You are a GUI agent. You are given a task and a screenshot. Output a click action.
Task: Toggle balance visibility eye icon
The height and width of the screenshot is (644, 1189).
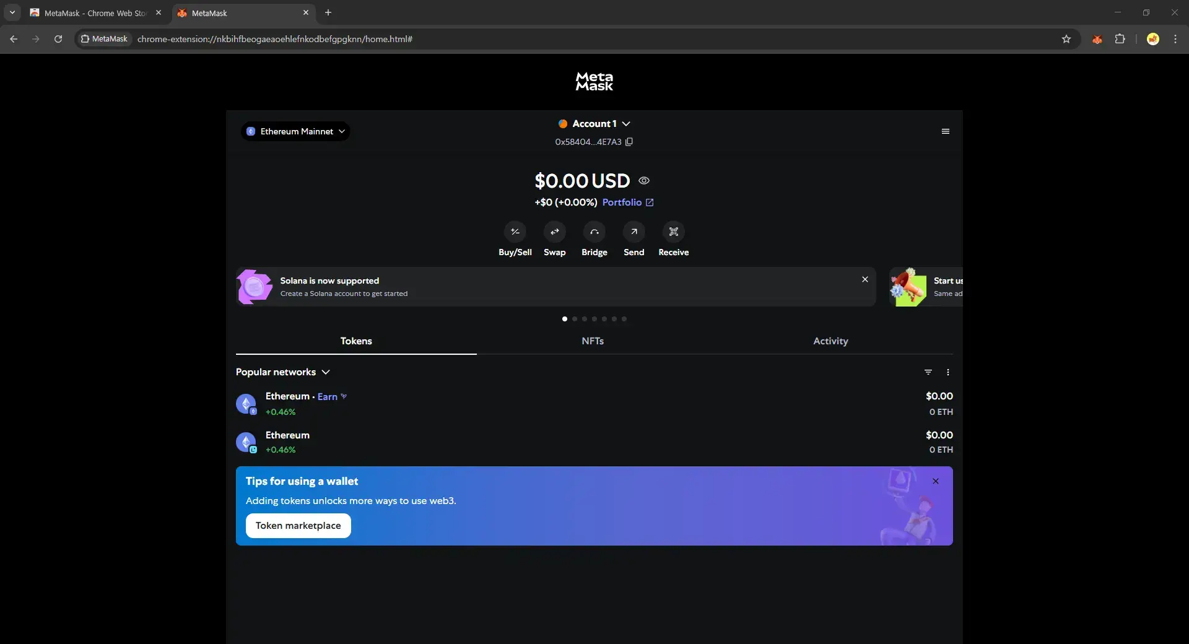(644, 181)
